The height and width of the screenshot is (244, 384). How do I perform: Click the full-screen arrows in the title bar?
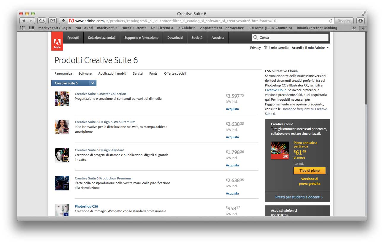(x=364, y=14)
